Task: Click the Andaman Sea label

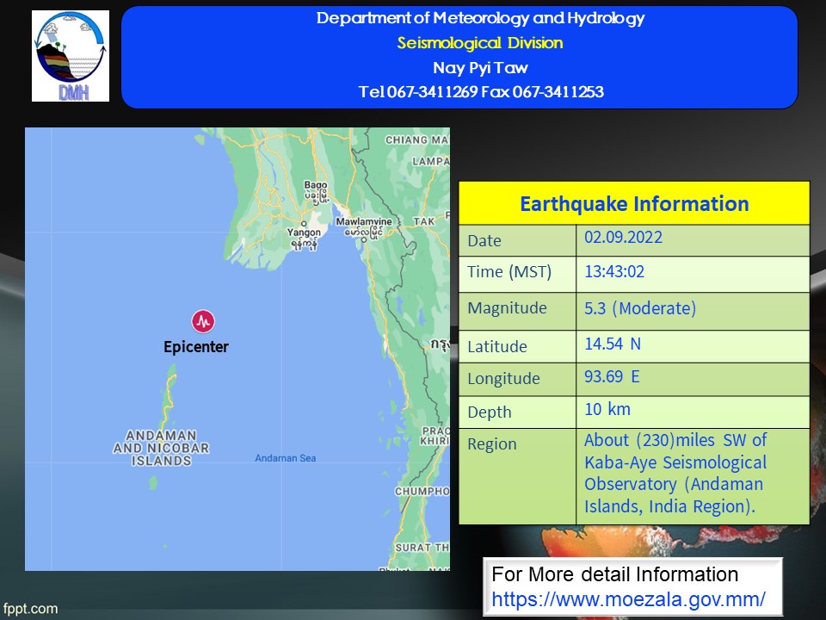Action: click(285, 459)
